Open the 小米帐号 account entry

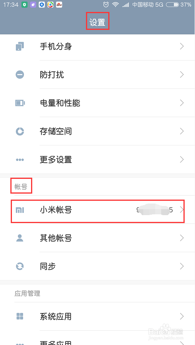[97, 210]
